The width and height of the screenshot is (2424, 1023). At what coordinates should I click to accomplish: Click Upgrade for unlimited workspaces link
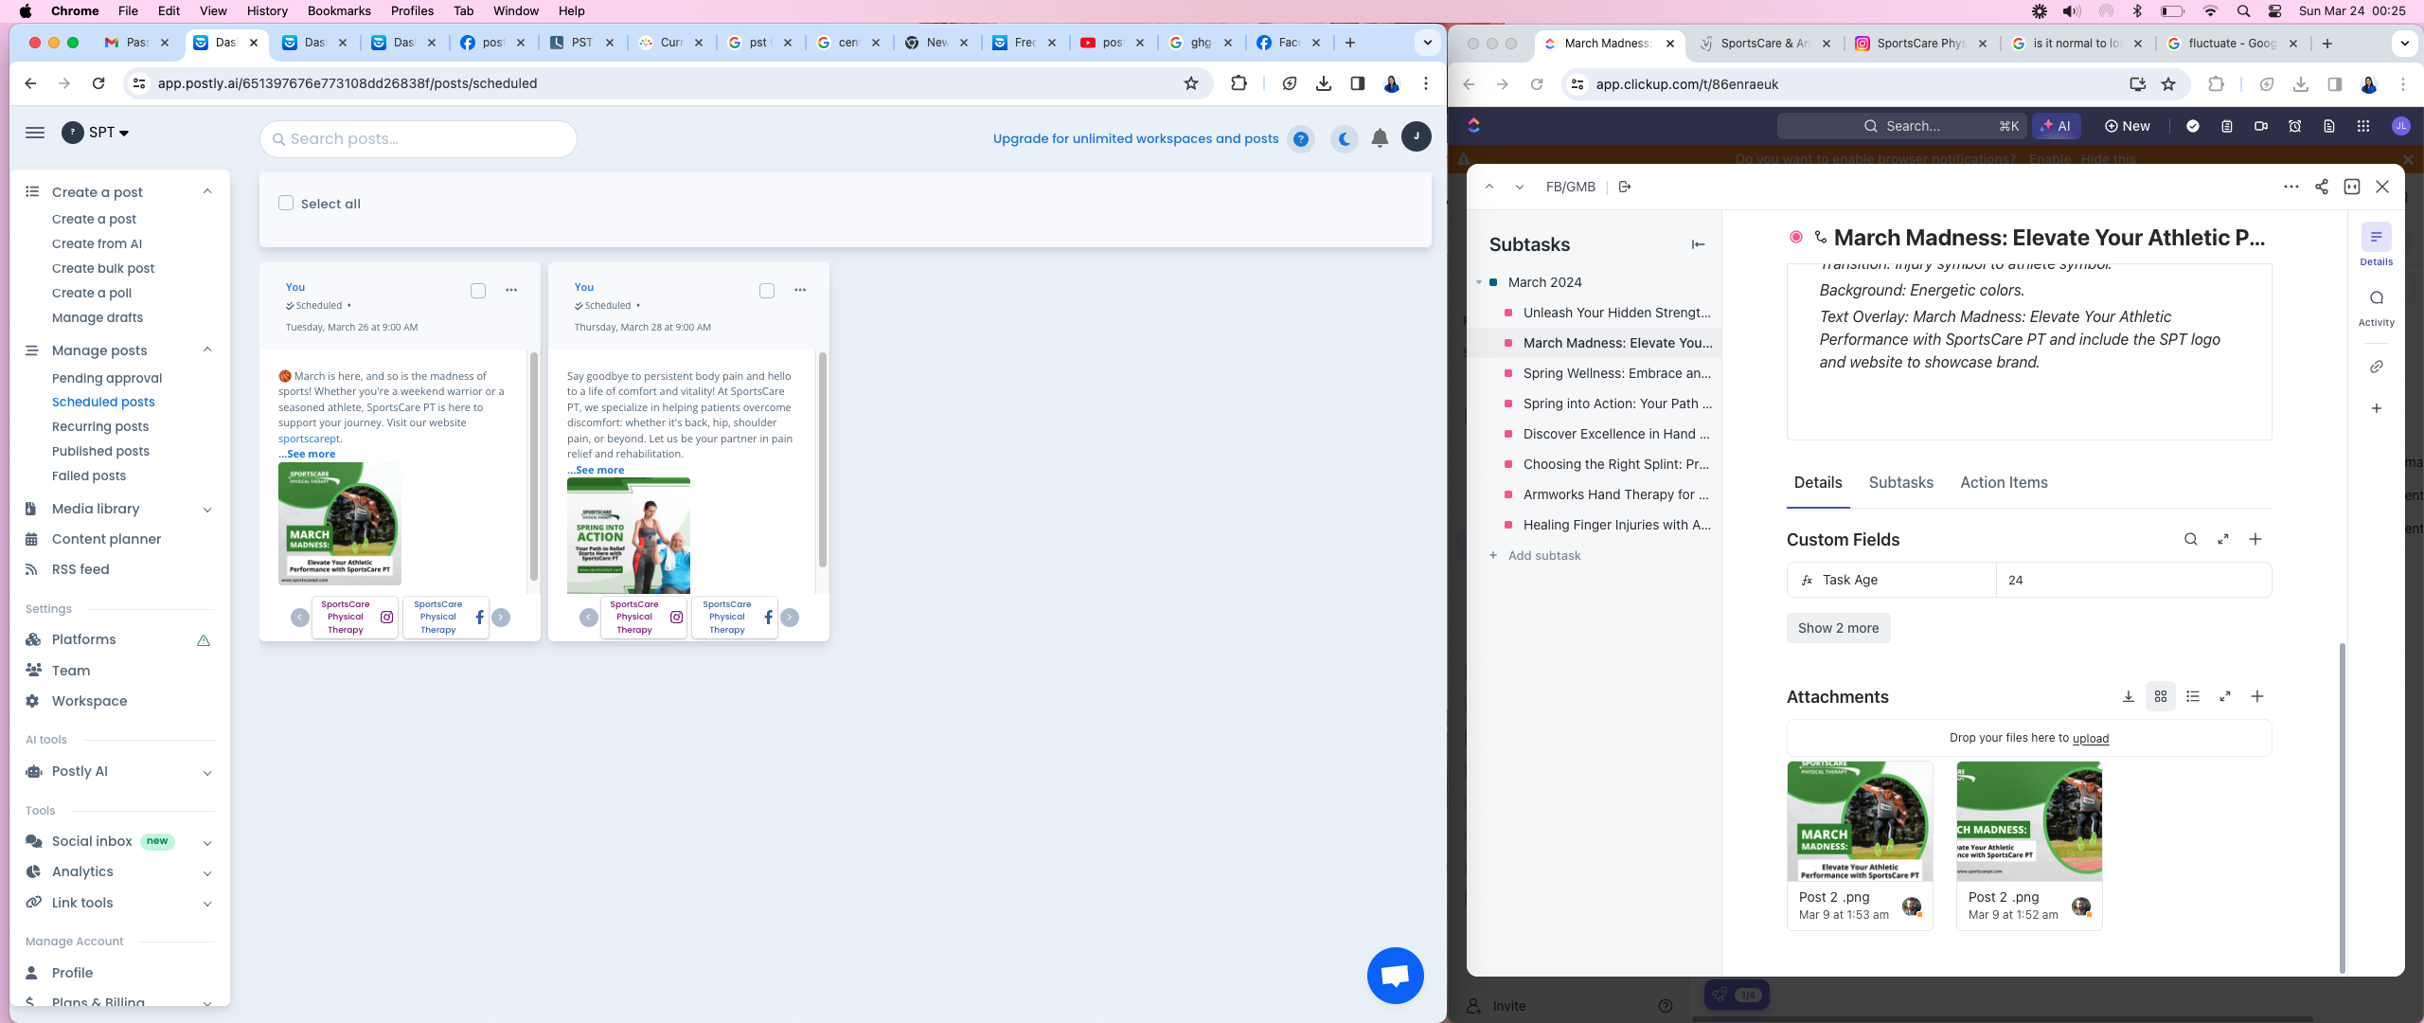point(1135,138)
